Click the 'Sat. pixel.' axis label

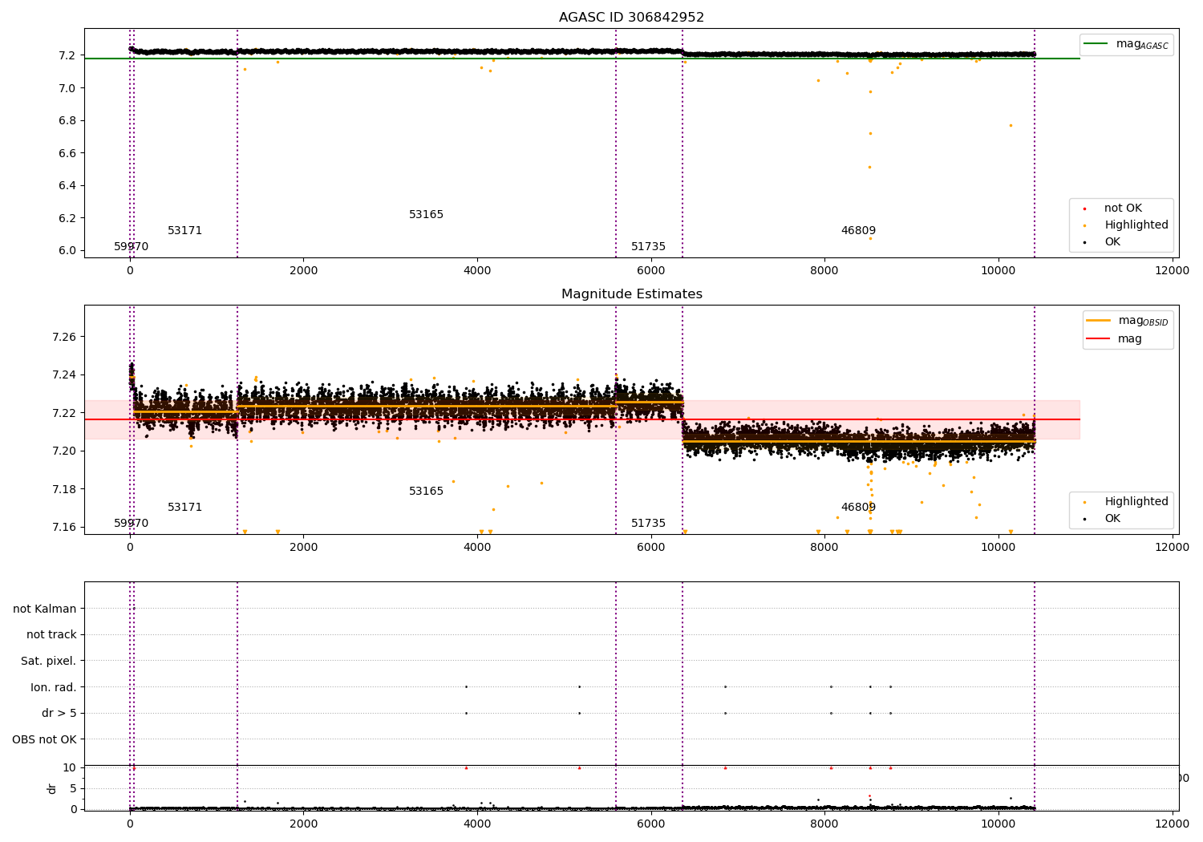(x=49, y=662)
